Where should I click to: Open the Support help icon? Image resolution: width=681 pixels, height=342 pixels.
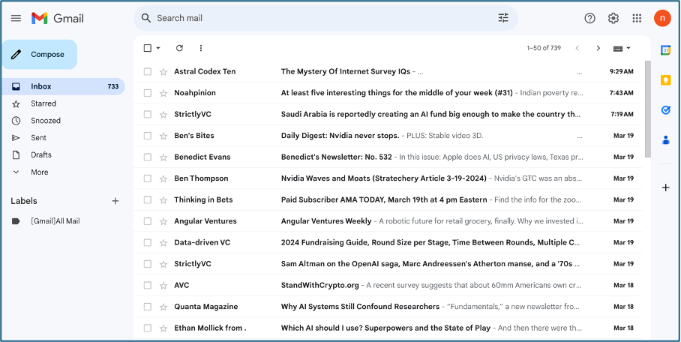coord(589,18)
